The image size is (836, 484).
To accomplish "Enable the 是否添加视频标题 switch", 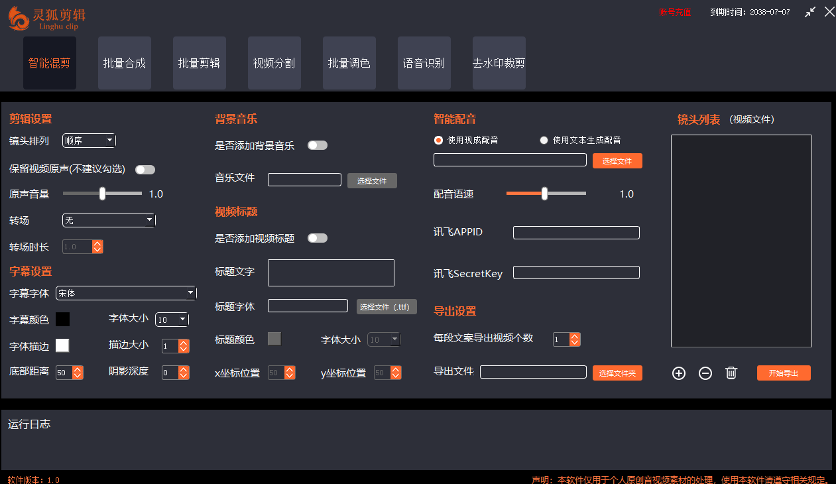I will 317,237.
